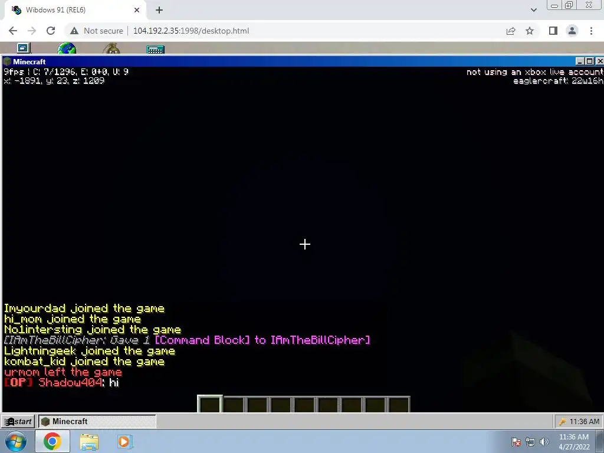Click chat line 'Imyourdad joined the game'
The image size is (604, 453).
(84, 308)
